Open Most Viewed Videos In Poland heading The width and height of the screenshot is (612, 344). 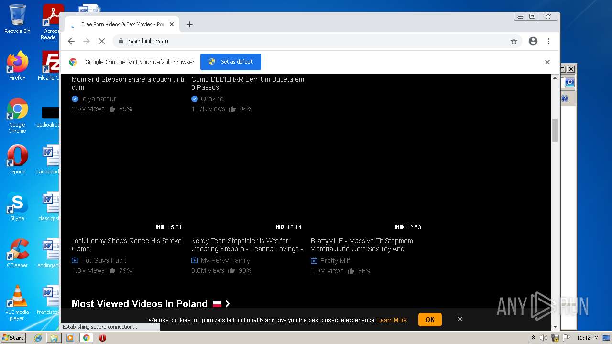[140, 304]
